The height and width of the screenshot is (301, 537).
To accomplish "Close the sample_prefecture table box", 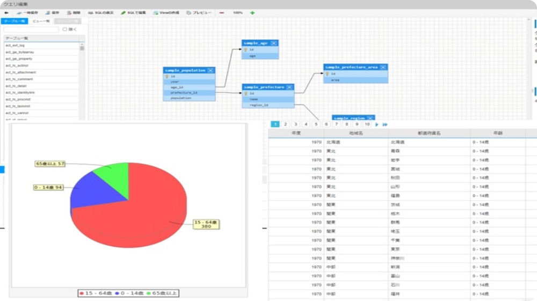I will (x=289, y=87).
